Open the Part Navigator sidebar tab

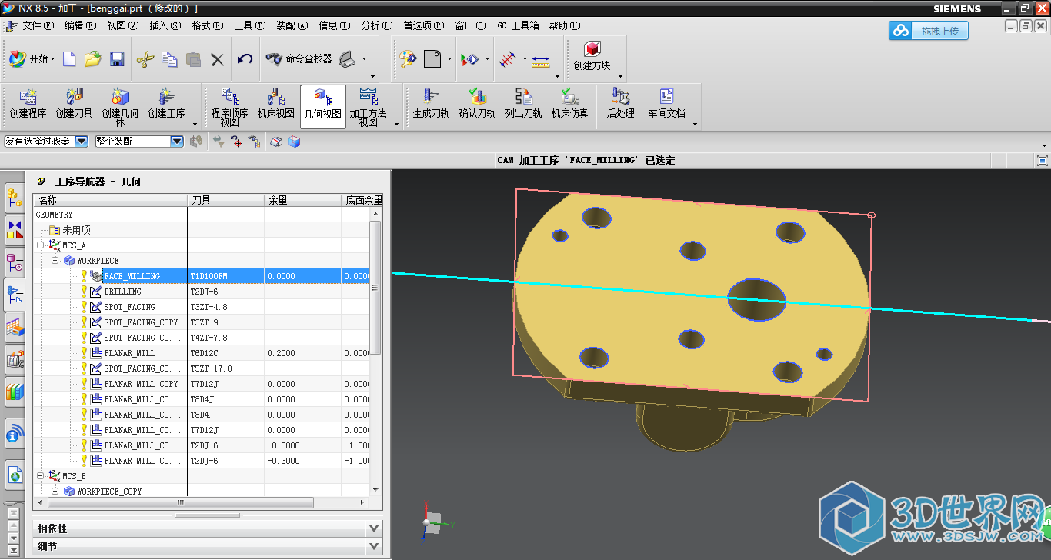click(15, 262)
